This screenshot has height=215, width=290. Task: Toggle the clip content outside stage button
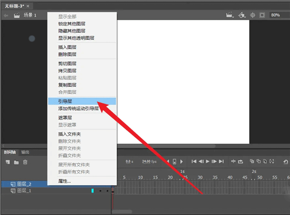[262, 15]
